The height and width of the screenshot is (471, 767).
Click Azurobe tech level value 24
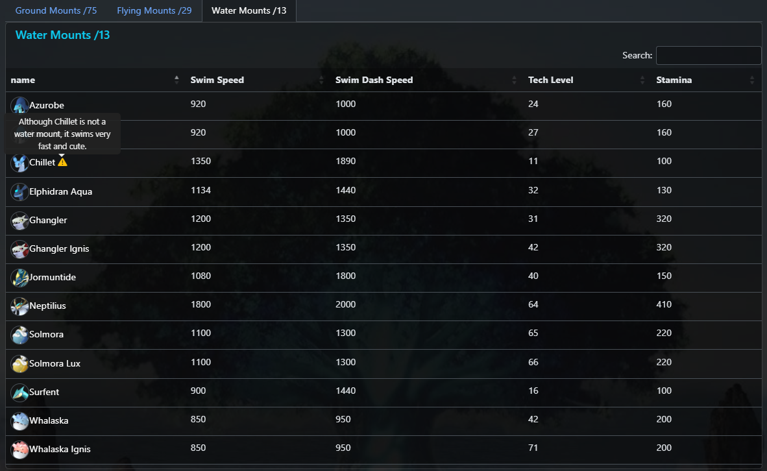(x=533, y=104)
